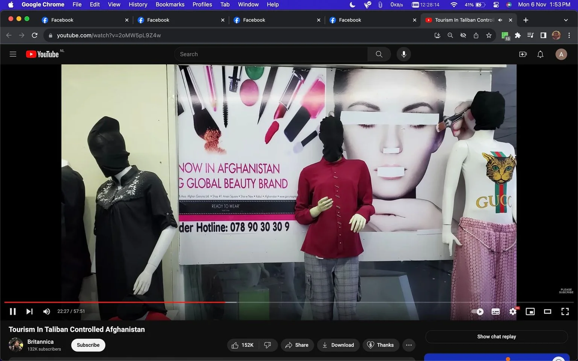
Task: Open YouTube notifications bell
Action: [540, 54]
